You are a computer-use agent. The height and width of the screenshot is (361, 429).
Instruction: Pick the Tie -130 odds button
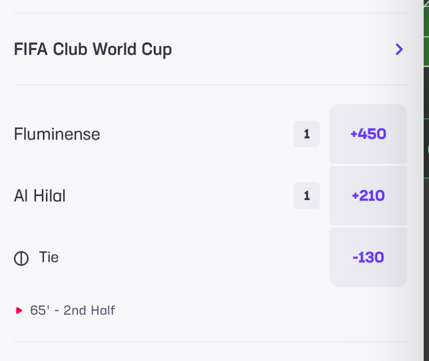click(368, 257)
